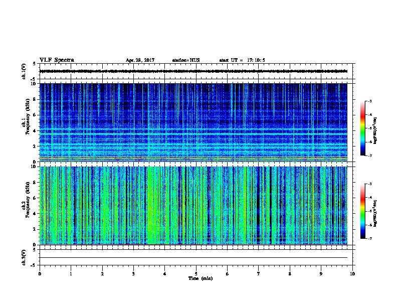
Task: Click time axis tick label "10"
Action: click(352, 274)
